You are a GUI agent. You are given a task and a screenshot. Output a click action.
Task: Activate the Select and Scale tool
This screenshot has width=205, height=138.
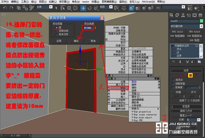96,8
